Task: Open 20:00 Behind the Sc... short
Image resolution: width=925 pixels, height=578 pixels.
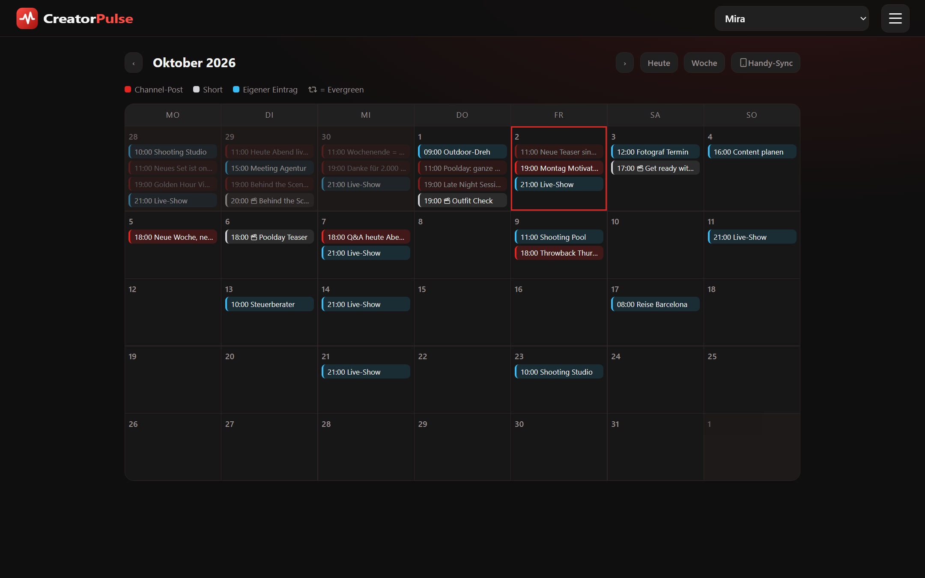Action: point(269,201)
